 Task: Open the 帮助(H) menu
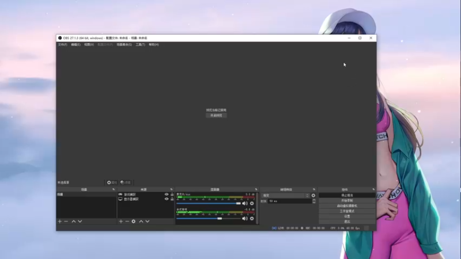pos(154,45)
